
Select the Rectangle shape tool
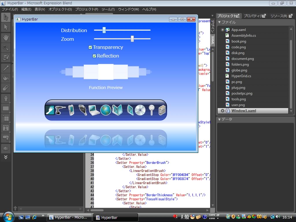6,108
